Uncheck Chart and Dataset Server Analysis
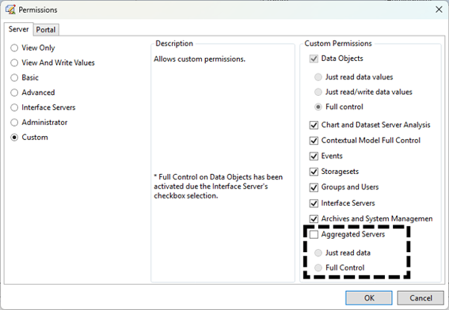Viewport: 449px width, 310px height. pyautogui.click(x=314, y=125)
